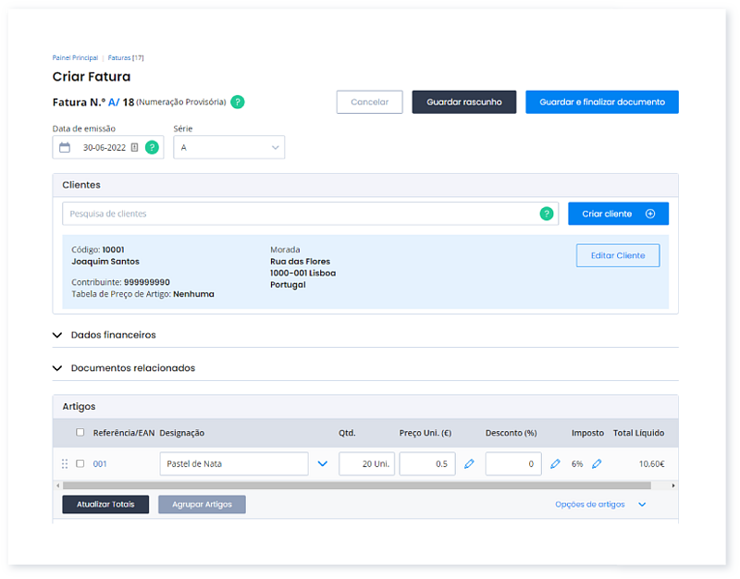Open the Faturas breadcrumb link
740x579 pixels.
tap(118, 57)
